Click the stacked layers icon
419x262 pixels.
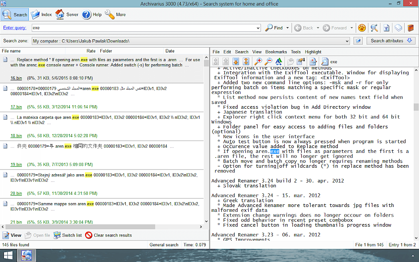(398, 28)
